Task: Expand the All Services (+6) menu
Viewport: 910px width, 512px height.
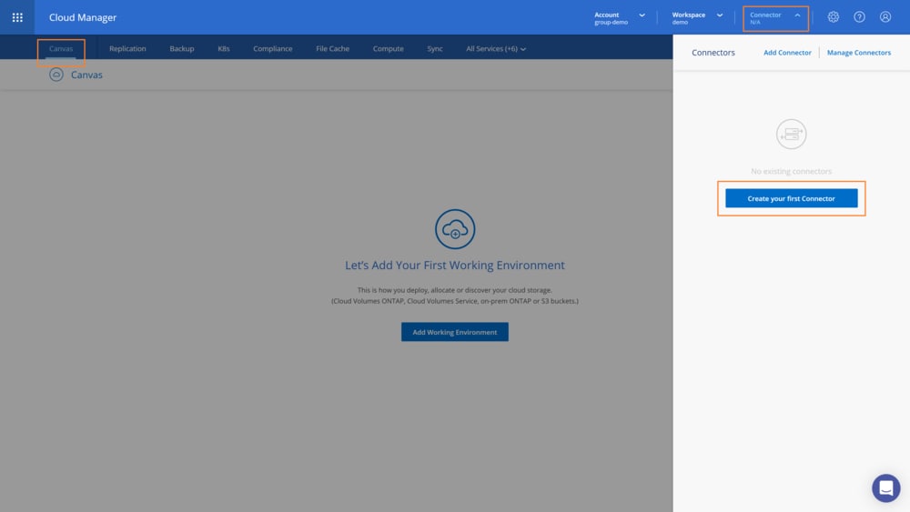Action: (496, 48)
